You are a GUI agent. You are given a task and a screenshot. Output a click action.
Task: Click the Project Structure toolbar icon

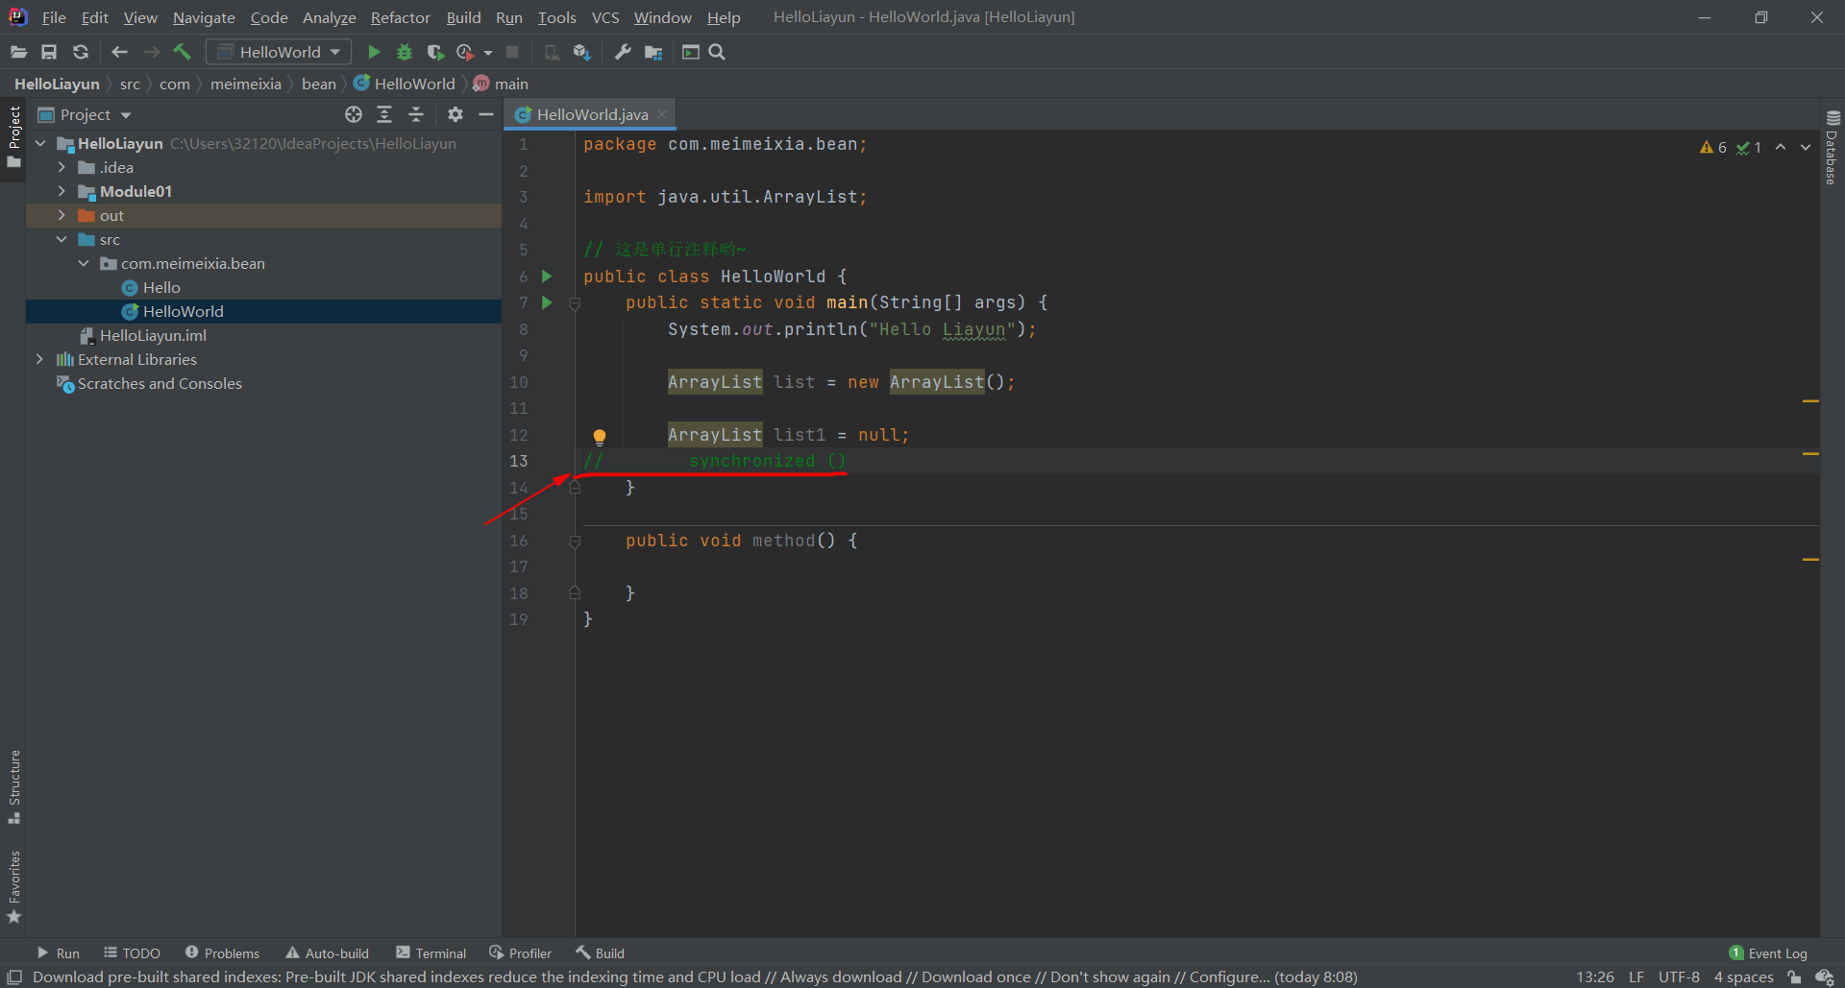coord(653,52)
